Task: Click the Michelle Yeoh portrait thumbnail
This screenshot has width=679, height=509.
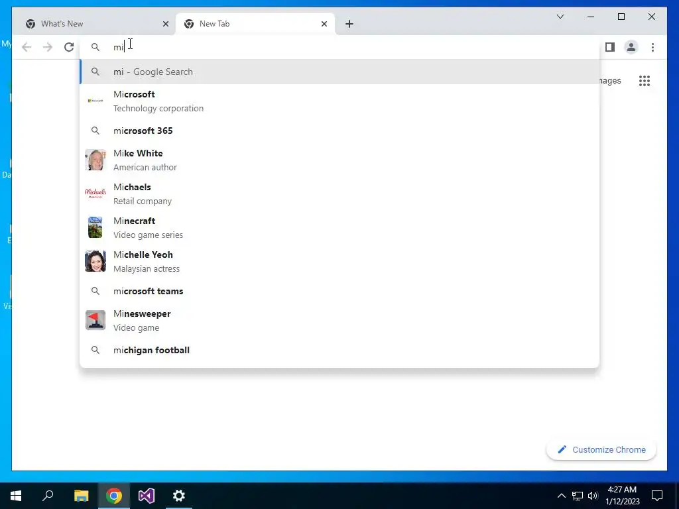Action: click(95, 261)
